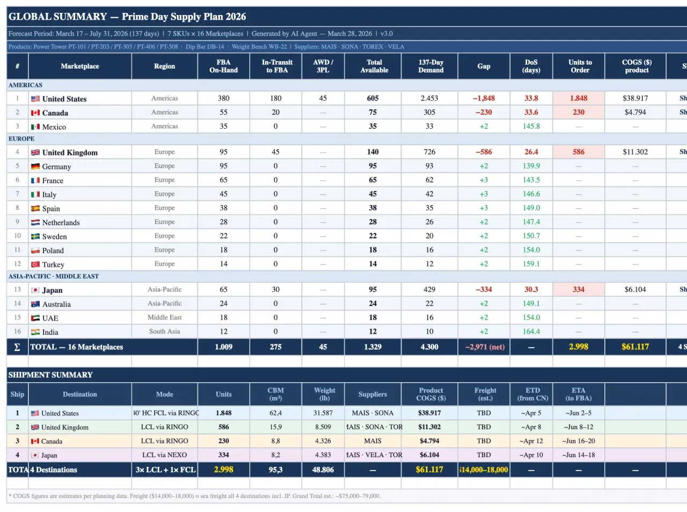687x512 pixels.
Task: Select the 'Total Available' column header
Action: pos(373,67)
